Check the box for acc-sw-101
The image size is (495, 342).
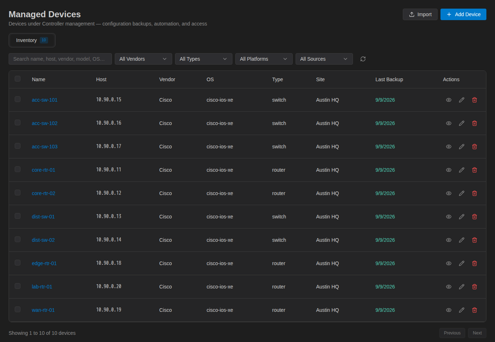pyautogui.click(x=18, y=99)
